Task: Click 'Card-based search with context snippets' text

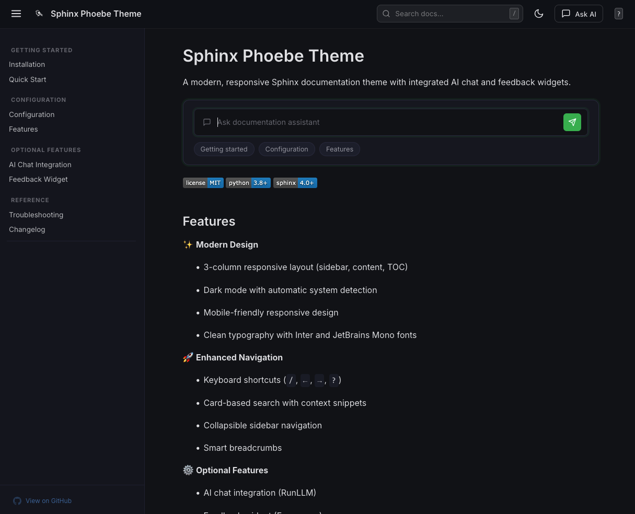Action: tap(285, 403)
